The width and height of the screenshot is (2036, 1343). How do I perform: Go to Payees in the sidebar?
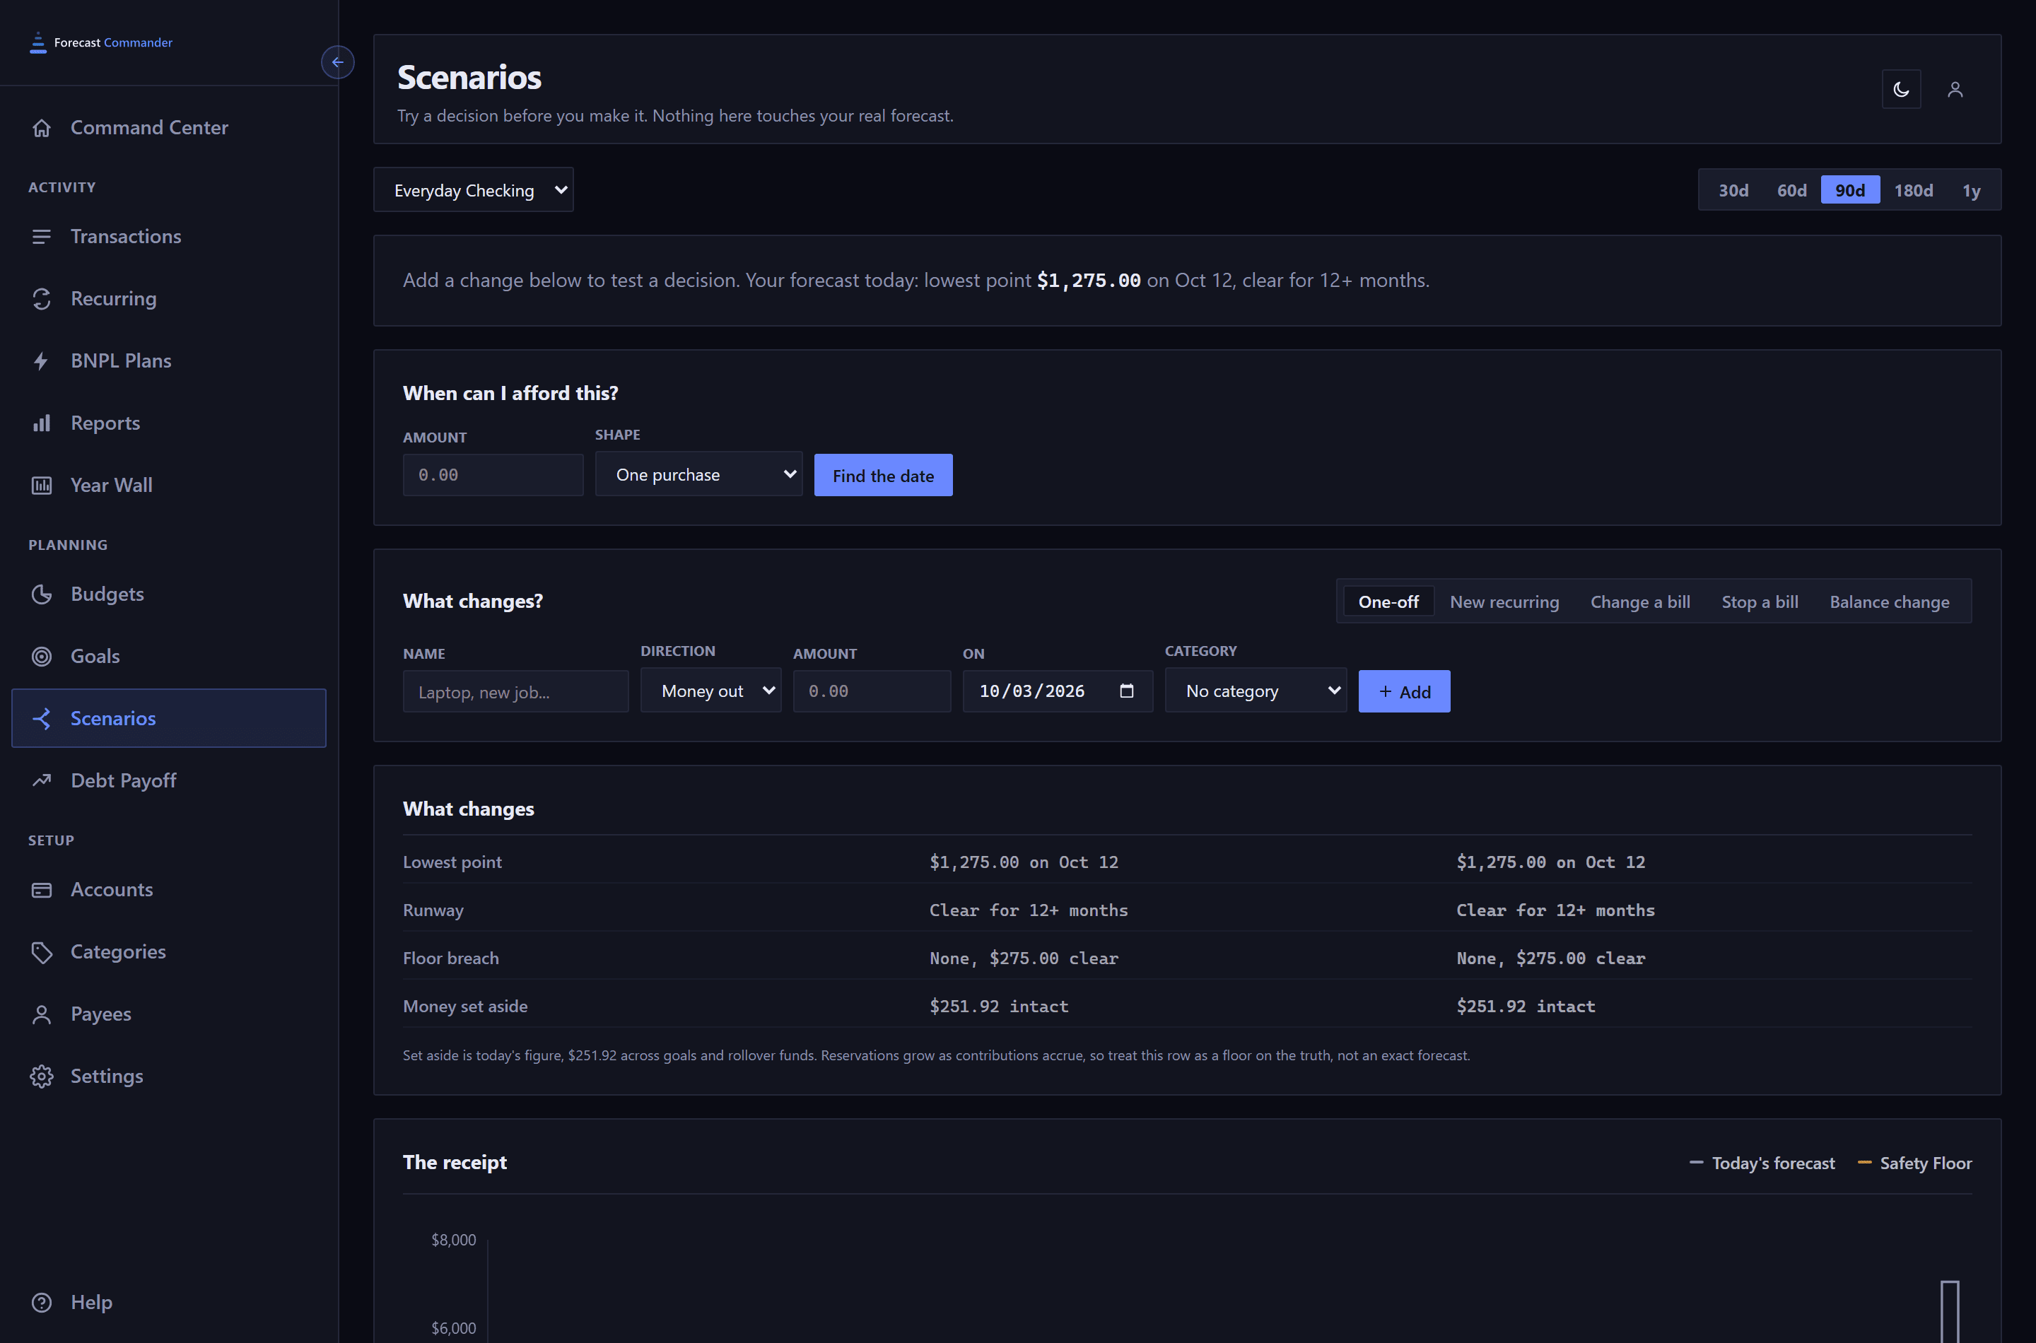tap(169, 1014)
